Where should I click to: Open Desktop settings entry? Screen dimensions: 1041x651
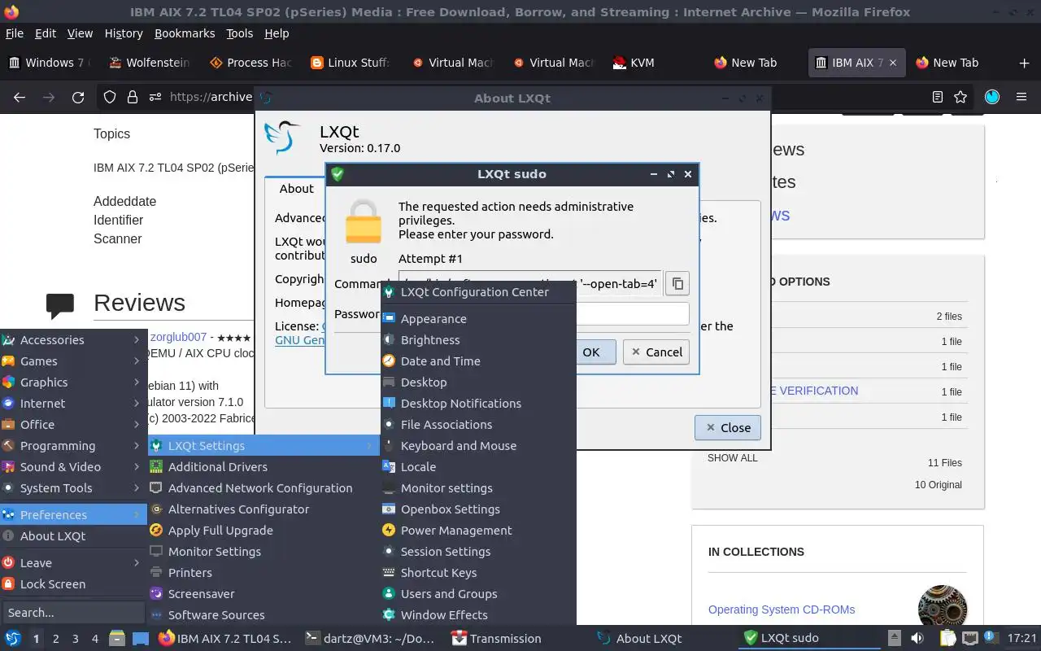point(478,382)
